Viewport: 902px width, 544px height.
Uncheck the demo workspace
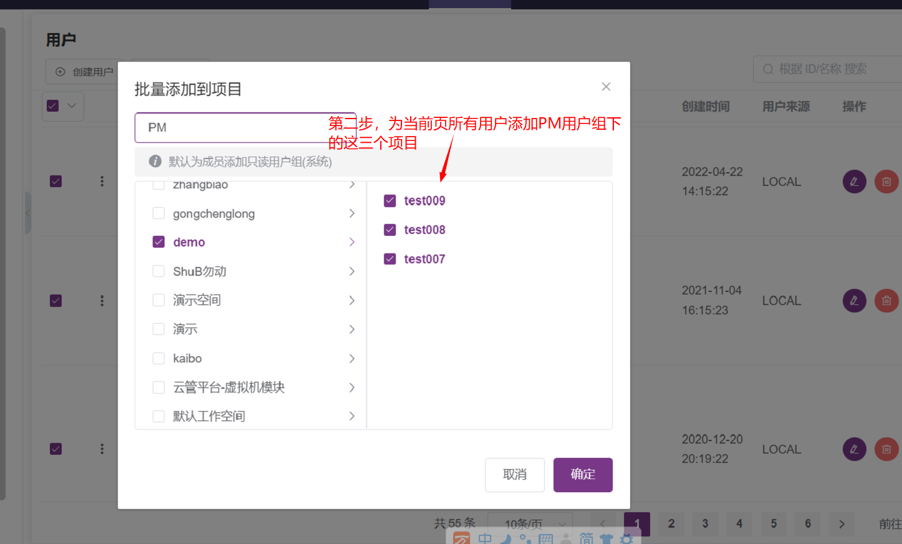pyautogui.click(x=159, y=242)
